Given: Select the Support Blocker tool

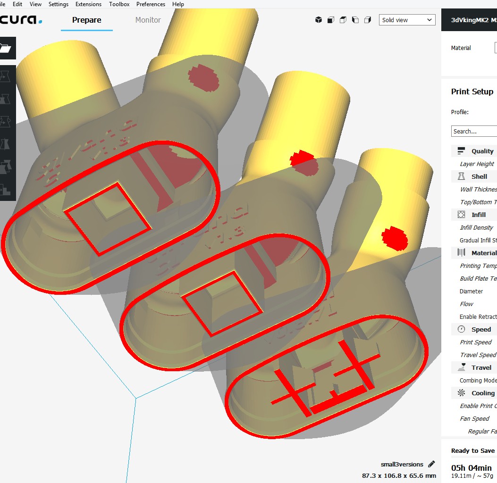Looking at the screenshot, I should pos(6,189).
